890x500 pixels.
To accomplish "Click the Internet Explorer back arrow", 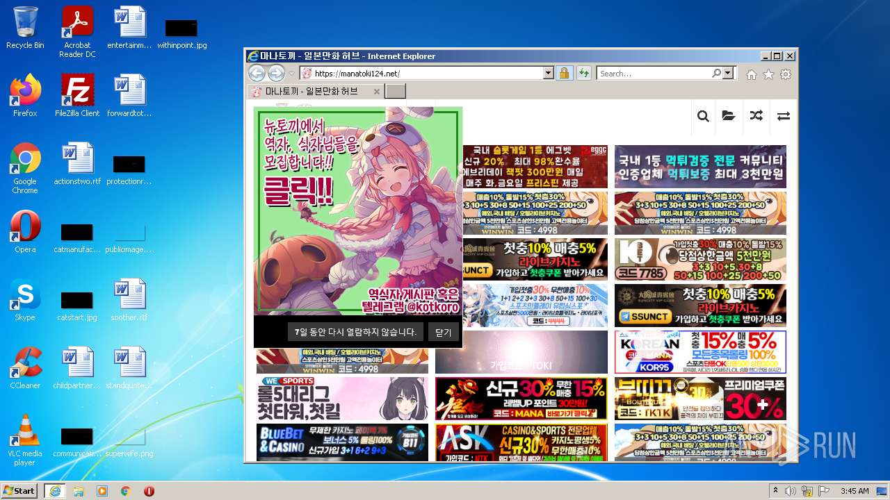I will tap(257, 73).
